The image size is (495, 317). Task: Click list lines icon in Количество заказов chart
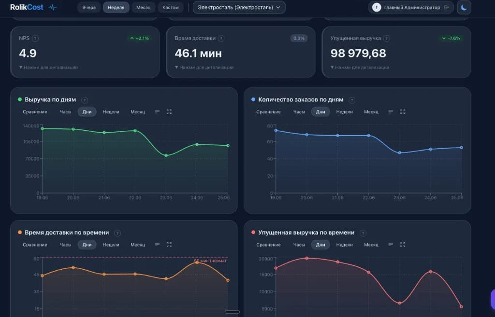[x=391, y=112]
